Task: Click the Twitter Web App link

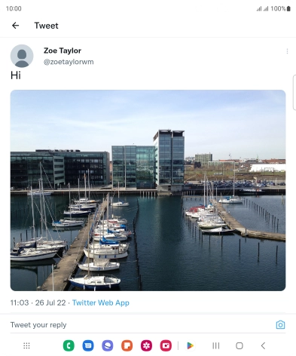Action: [101, 302]
